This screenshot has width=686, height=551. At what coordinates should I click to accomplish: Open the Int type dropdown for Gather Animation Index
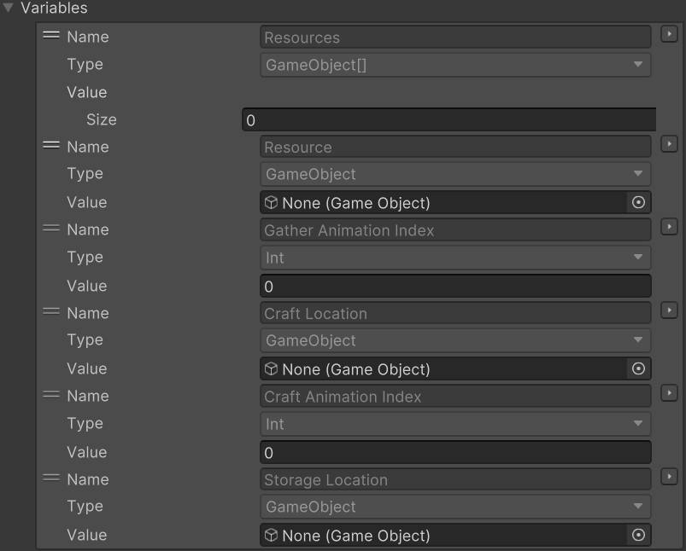(455, 258)
